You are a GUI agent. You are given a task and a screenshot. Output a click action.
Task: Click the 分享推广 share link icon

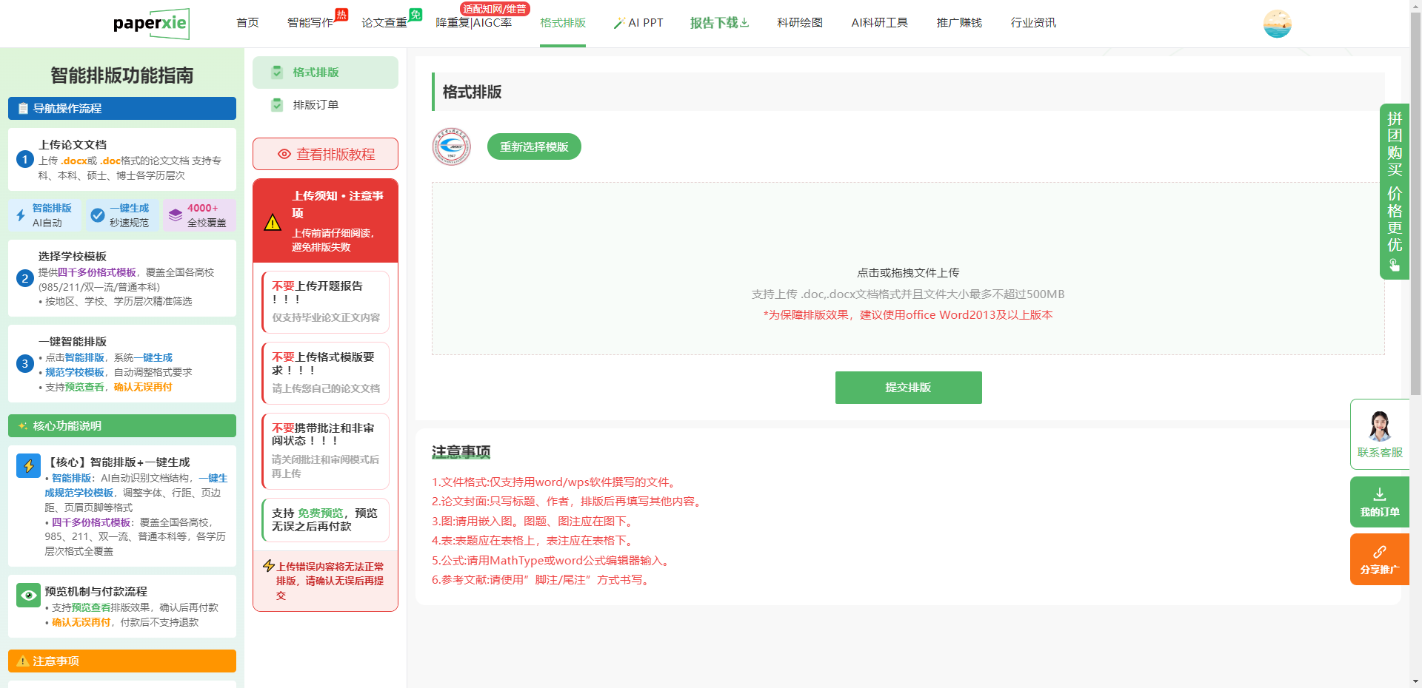pyautogui.click(x=1379, y=552)
